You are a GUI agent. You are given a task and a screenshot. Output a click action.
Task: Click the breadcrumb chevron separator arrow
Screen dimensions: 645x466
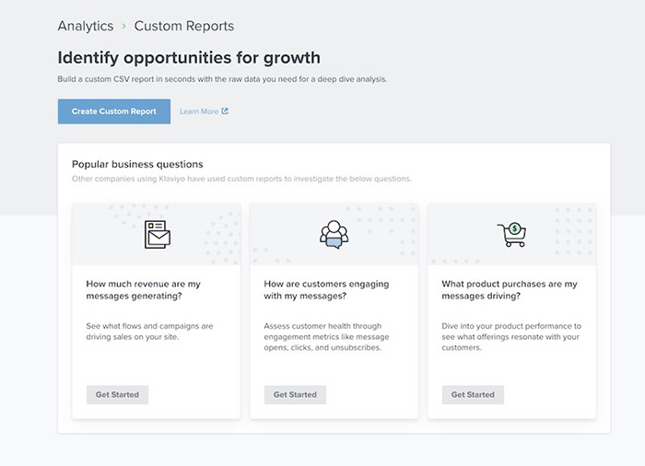[x=123, y=27]
